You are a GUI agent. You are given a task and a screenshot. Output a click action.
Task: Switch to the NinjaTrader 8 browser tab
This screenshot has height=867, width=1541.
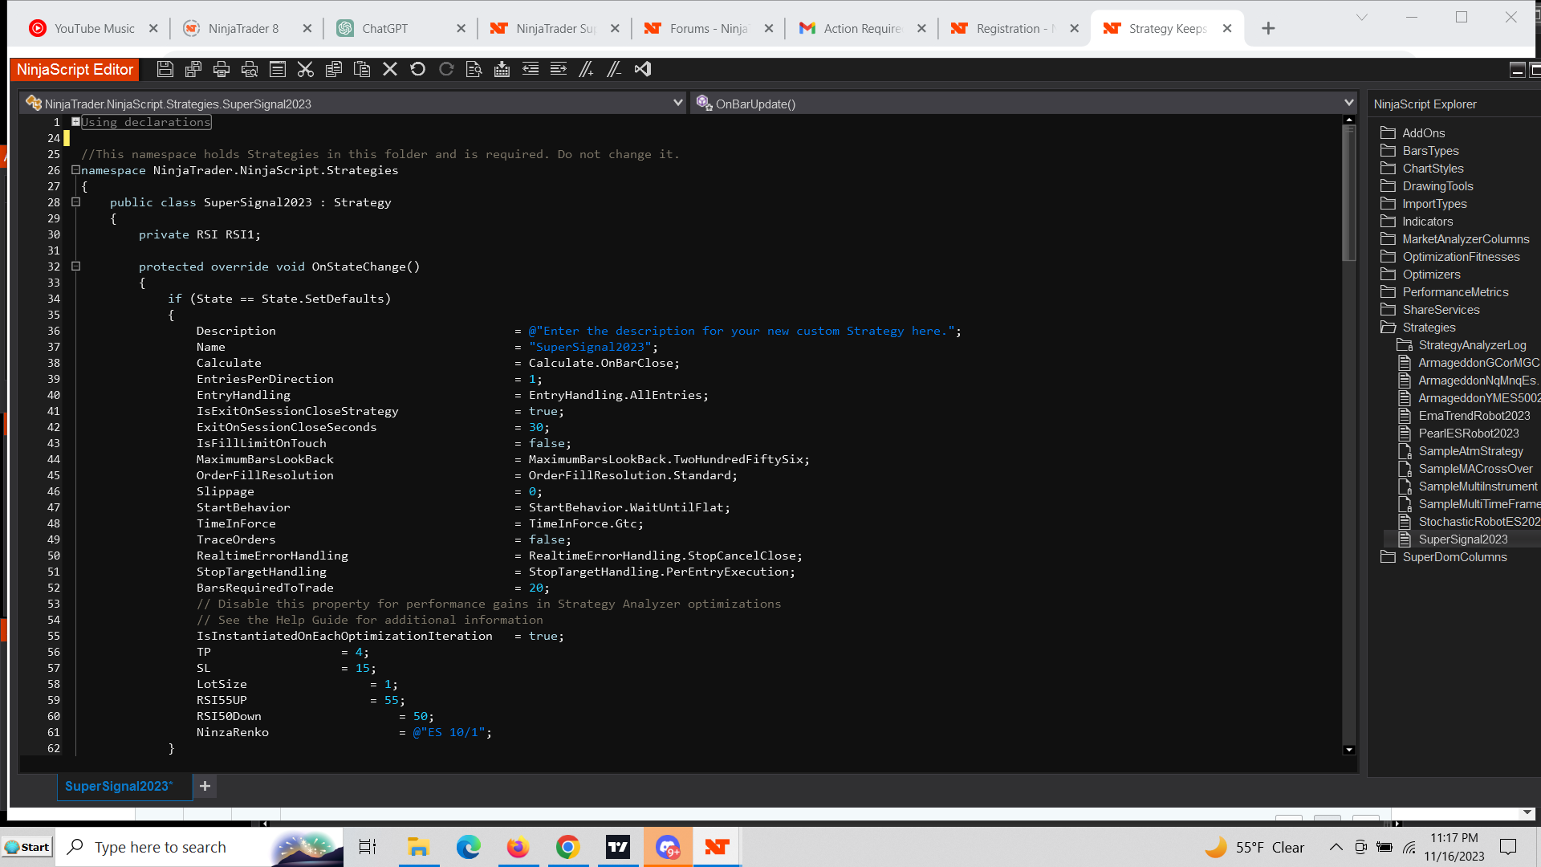[242, 29]
